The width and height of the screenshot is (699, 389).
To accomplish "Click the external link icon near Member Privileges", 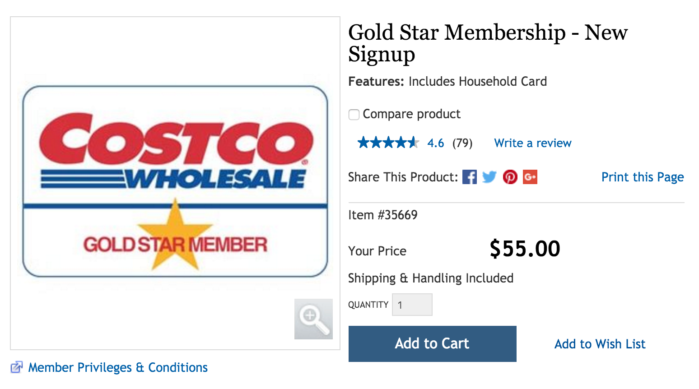I will click(x=17, y=367).
